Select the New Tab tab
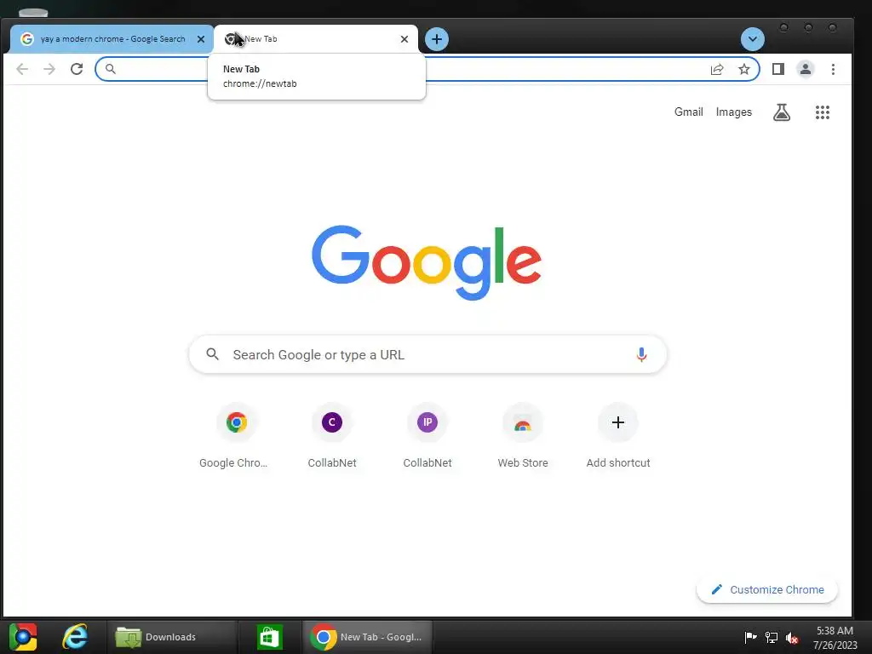872x654 pixels. 315,39
